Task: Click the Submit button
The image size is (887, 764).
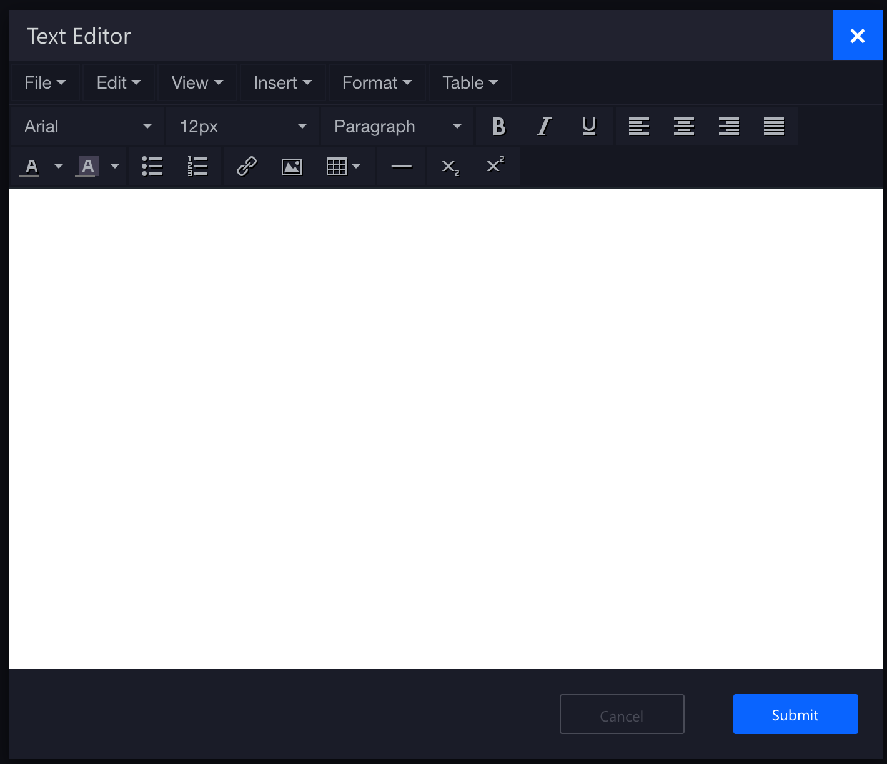Action: pos(795,715)
